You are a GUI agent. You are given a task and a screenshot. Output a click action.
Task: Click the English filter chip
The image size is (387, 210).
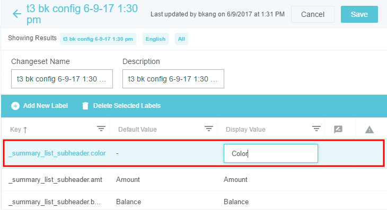tap(155, 39)
